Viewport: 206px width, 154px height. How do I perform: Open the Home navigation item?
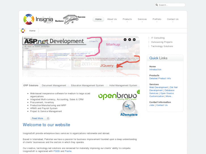click(x=98, y=19)
